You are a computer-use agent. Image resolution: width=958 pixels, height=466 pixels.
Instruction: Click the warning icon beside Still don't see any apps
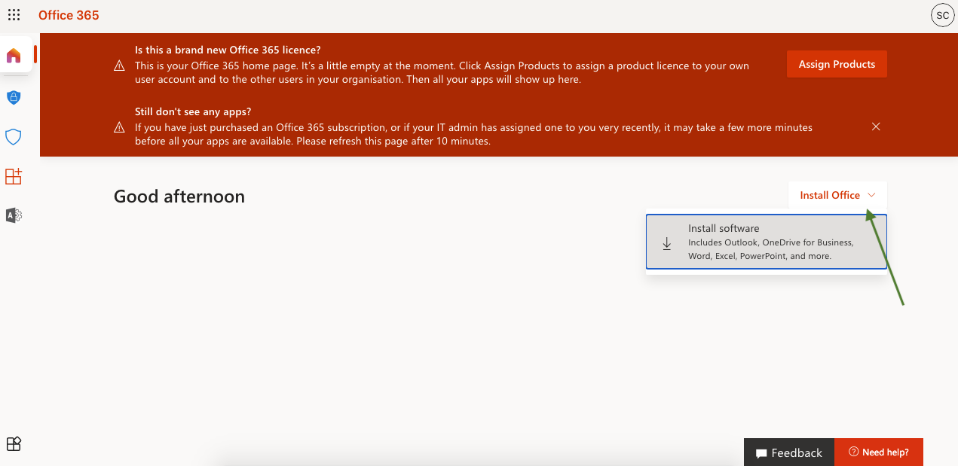[x=119, y=127]
